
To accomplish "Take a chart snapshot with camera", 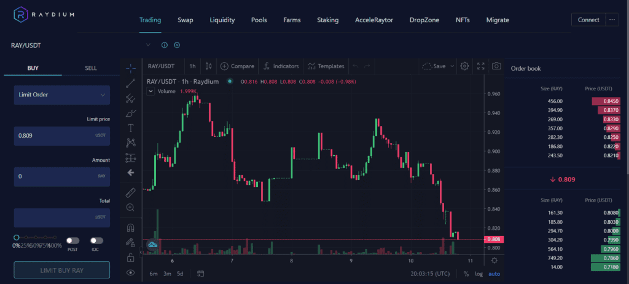I will tap(496, 66).
